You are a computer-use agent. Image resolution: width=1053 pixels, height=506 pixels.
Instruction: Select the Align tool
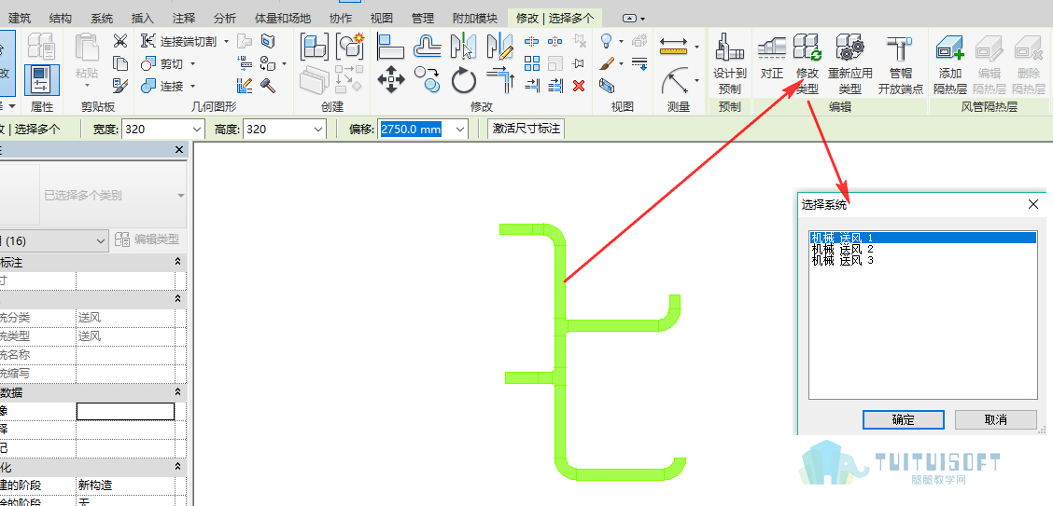390,47
